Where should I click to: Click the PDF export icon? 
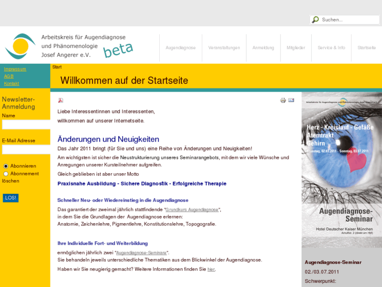coord(60,100)
